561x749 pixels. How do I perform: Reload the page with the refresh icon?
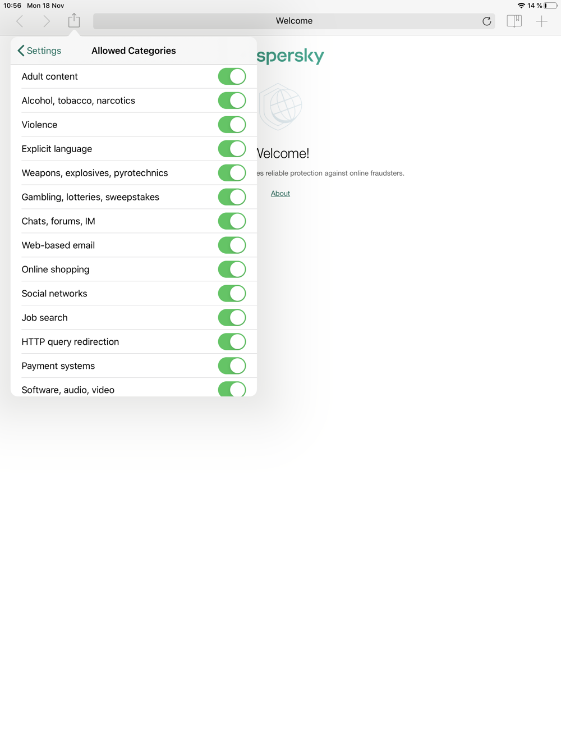tap(486, 21)
